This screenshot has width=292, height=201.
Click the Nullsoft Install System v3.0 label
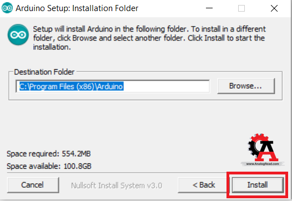(117, 185)
